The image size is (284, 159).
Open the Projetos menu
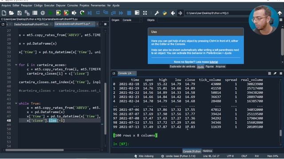click(x=84, y=5)
